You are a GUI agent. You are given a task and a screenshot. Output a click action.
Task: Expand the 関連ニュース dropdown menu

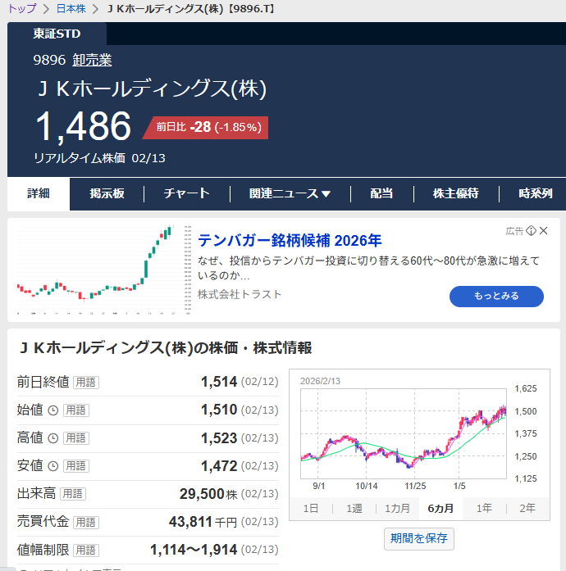pyautogui.click(x=290, y=194)
